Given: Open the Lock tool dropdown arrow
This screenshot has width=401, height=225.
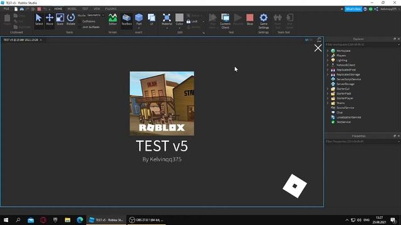Looking at the screenshot, I should pos(203,22).
